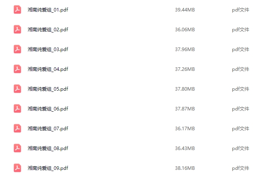Click the 39.44MB size entry

tap(185, 10)
